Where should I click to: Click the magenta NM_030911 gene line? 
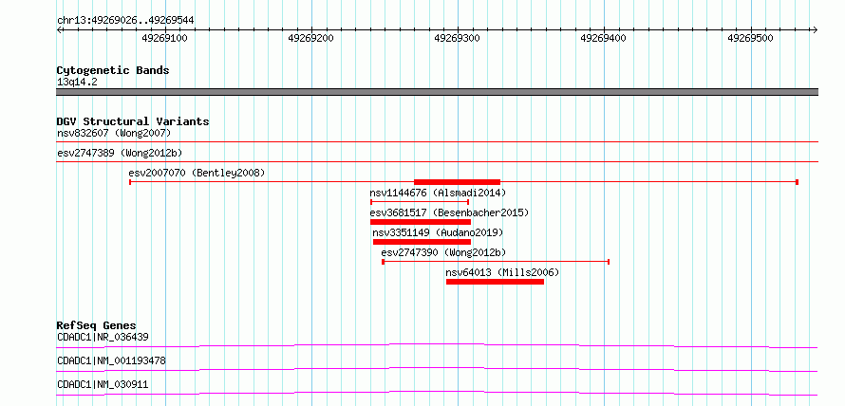pyautogui.click(x=438, y=393)
